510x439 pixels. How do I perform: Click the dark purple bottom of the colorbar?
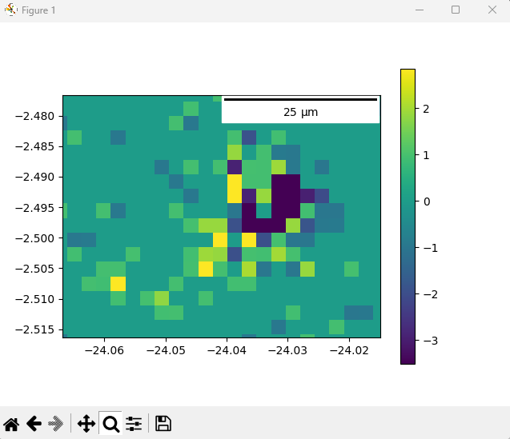click(408, 358)
